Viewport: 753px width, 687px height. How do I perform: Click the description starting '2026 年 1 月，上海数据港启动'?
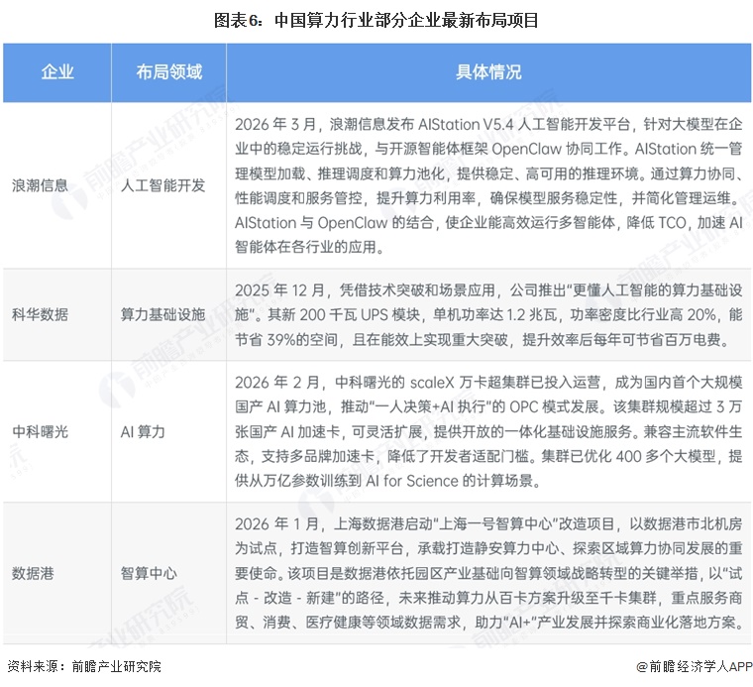coord(488,573)
